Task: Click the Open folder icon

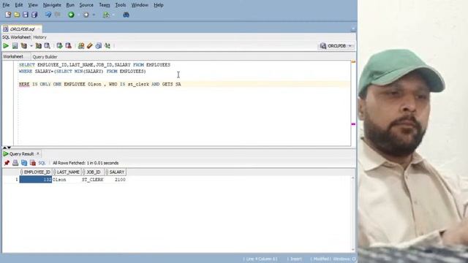Action: point(17,15)
